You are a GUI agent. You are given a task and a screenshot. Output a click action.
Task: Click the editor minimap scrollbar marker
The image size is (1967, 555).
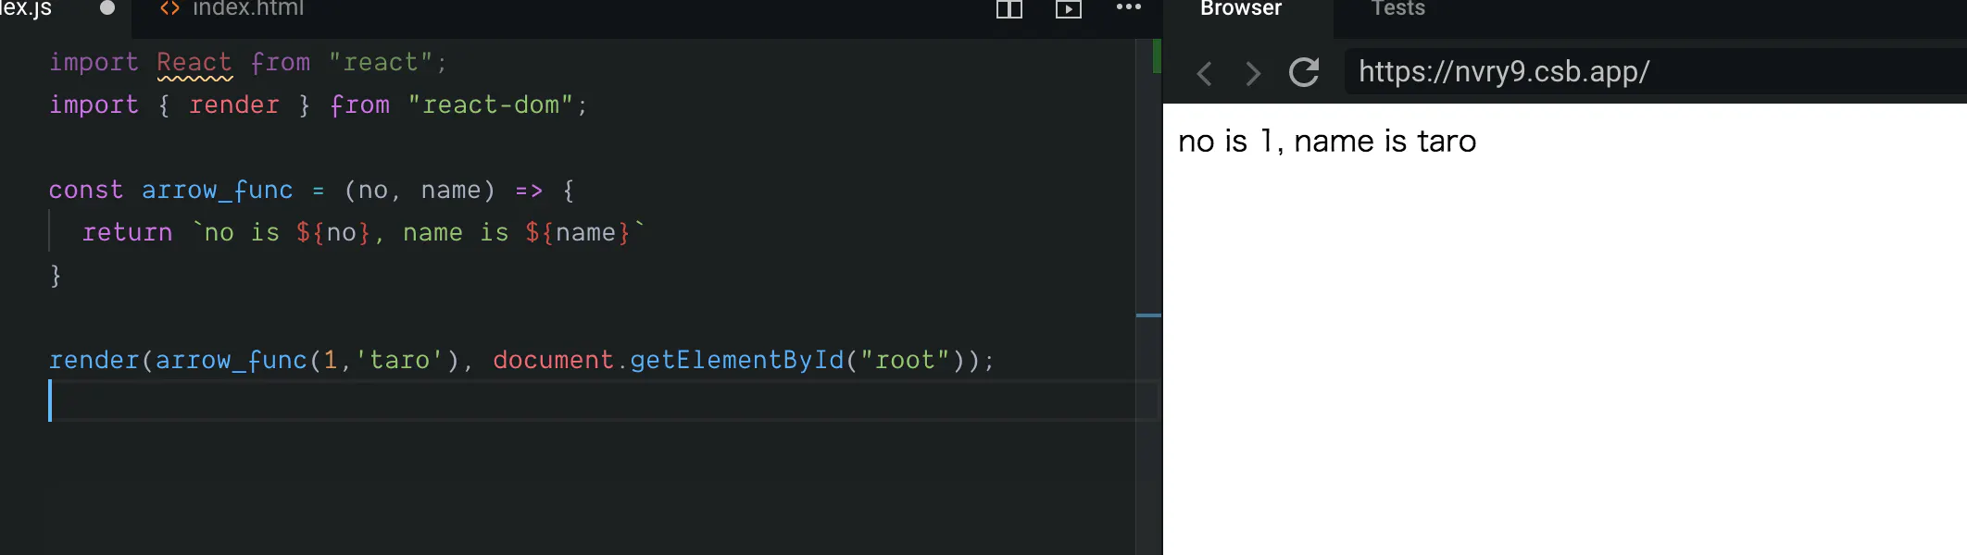tap(1148, 315)
